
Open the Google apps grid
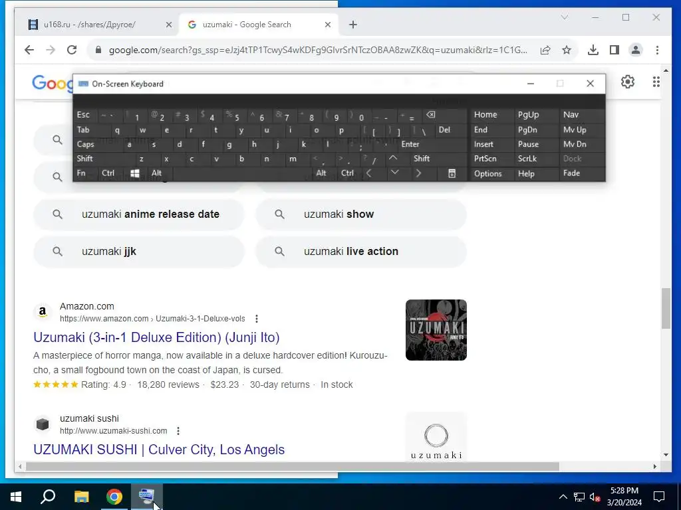(656, 82)
